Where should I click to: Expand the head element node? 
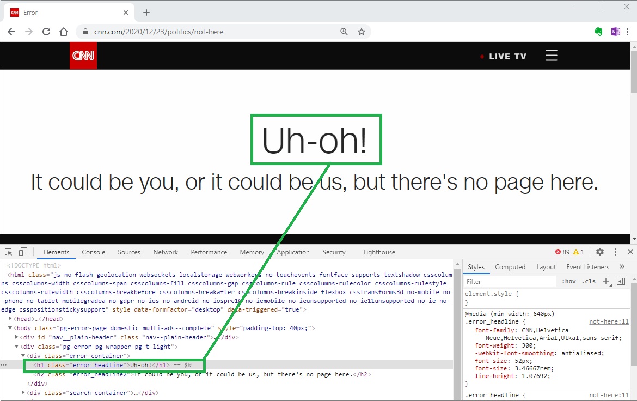[10, 319]
